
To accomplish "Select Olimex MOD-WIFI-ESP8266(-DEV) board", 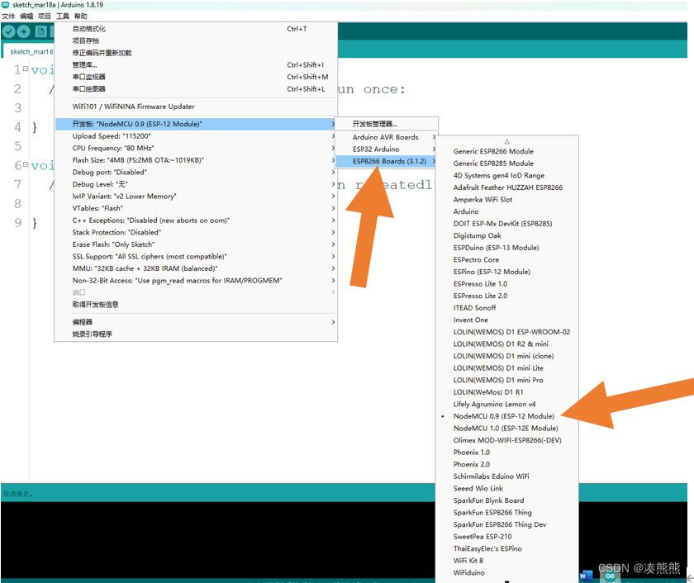I will click(507, 440).
